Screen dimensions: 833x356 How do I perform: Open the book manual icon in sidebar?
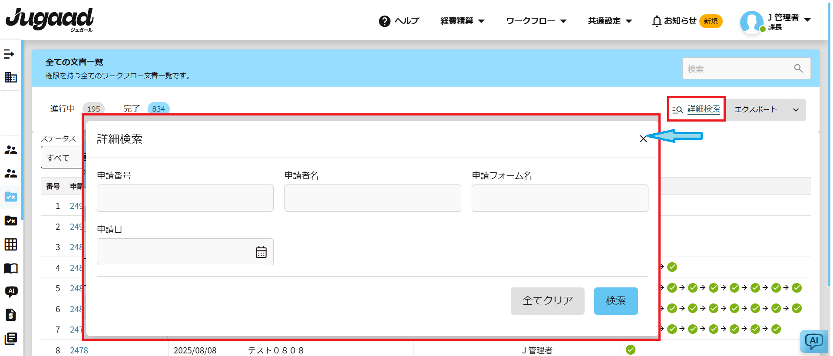[11, 268]
